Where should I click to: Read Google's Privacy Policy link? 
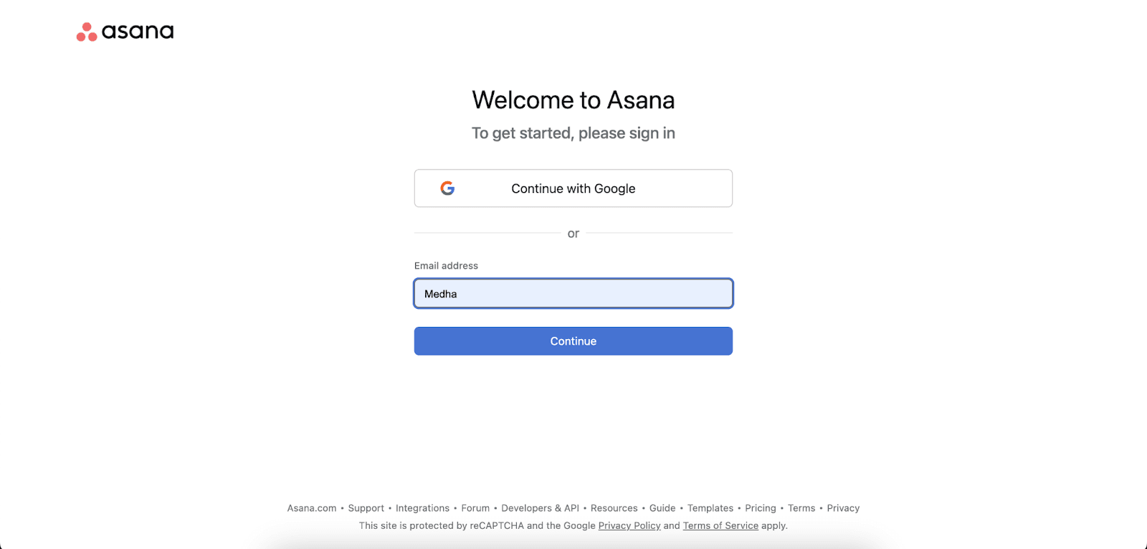629,525
